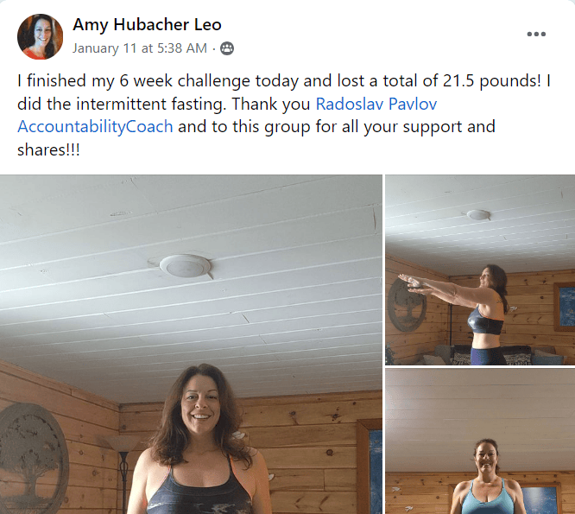
Task: Open the January 11 at 5:38 AM timestamp
Action: (139, 48)
